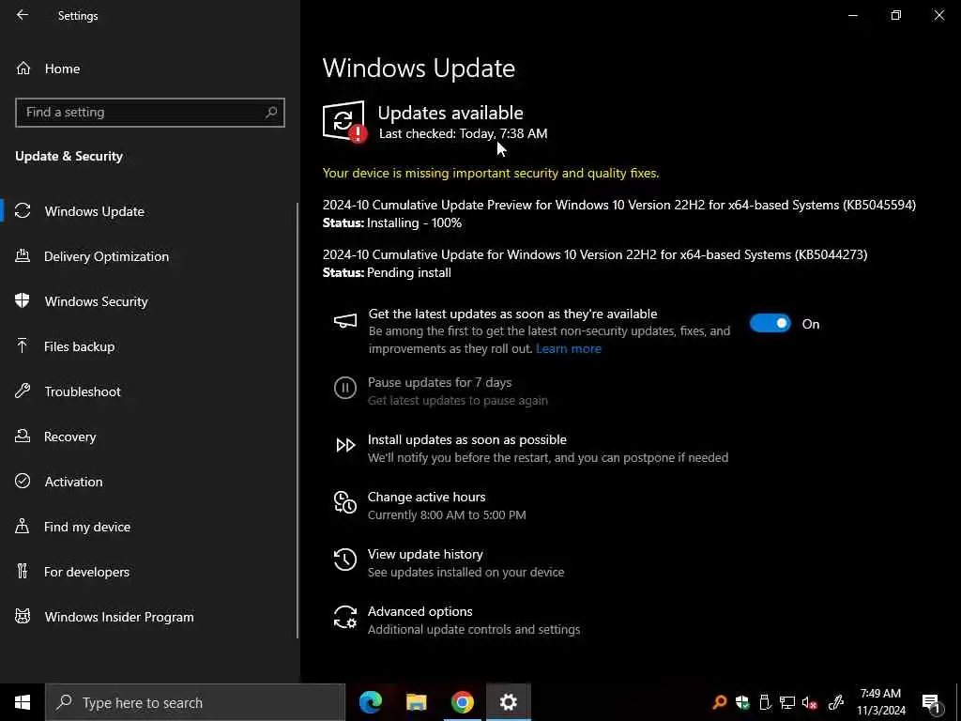Screen dimensions: 961x721
Task: Click the Files backup arrow icon
Action: point(23,346)
